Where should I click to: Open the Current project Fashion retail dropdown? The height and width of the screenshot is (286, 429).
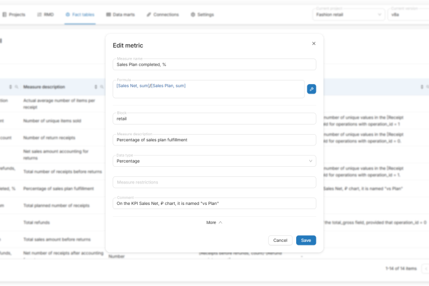[x=349, y=14]
